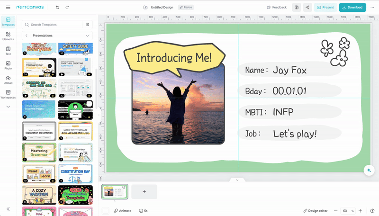379x216 pixels.
Task: Open the template filter options icon
Action: point(88,25)
